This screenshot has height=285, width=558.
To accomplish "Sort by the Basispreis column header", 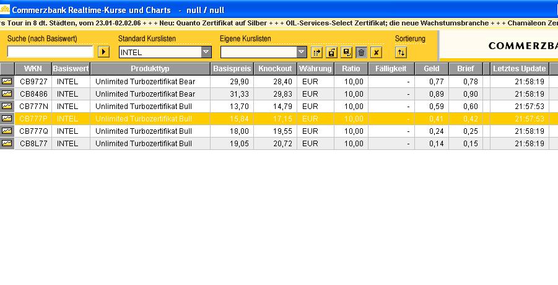I will point(232,69).
